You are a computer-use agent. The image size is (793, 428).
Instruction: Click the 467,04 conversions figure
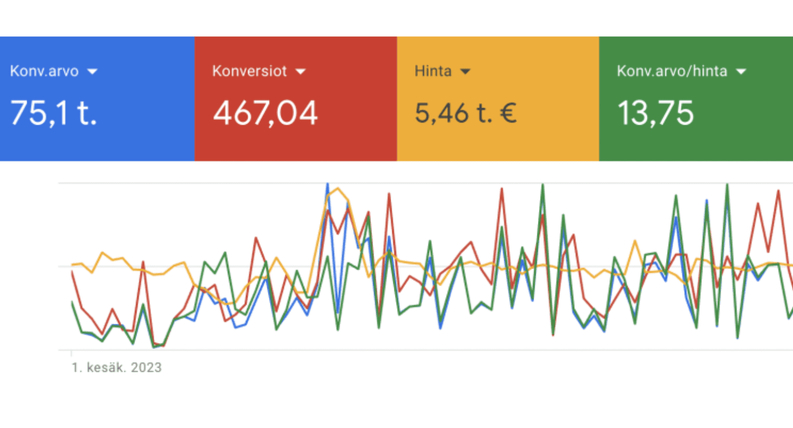pyautogui.click(x=265, y=113)
